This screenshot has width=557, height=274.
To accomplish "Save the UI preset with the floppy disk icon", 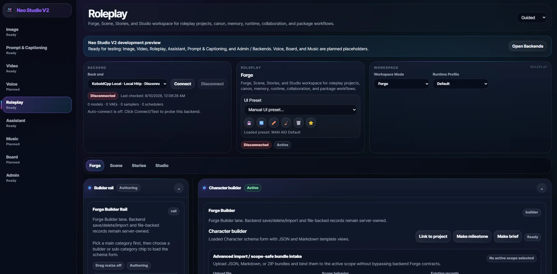I will (249, 123).
